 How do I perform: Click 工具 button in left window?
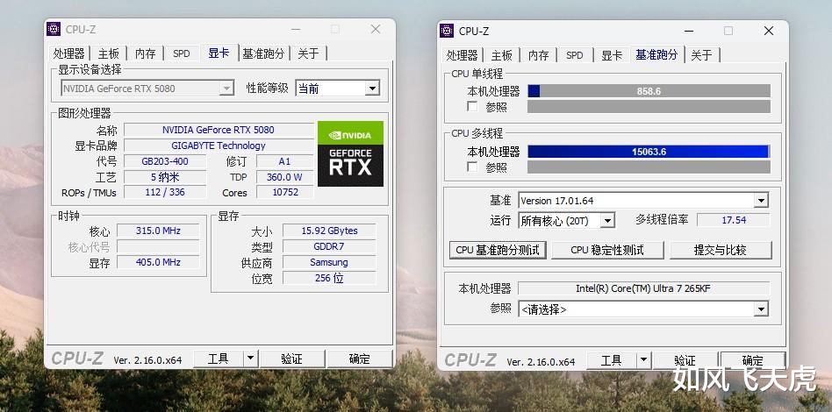[219, 359]
